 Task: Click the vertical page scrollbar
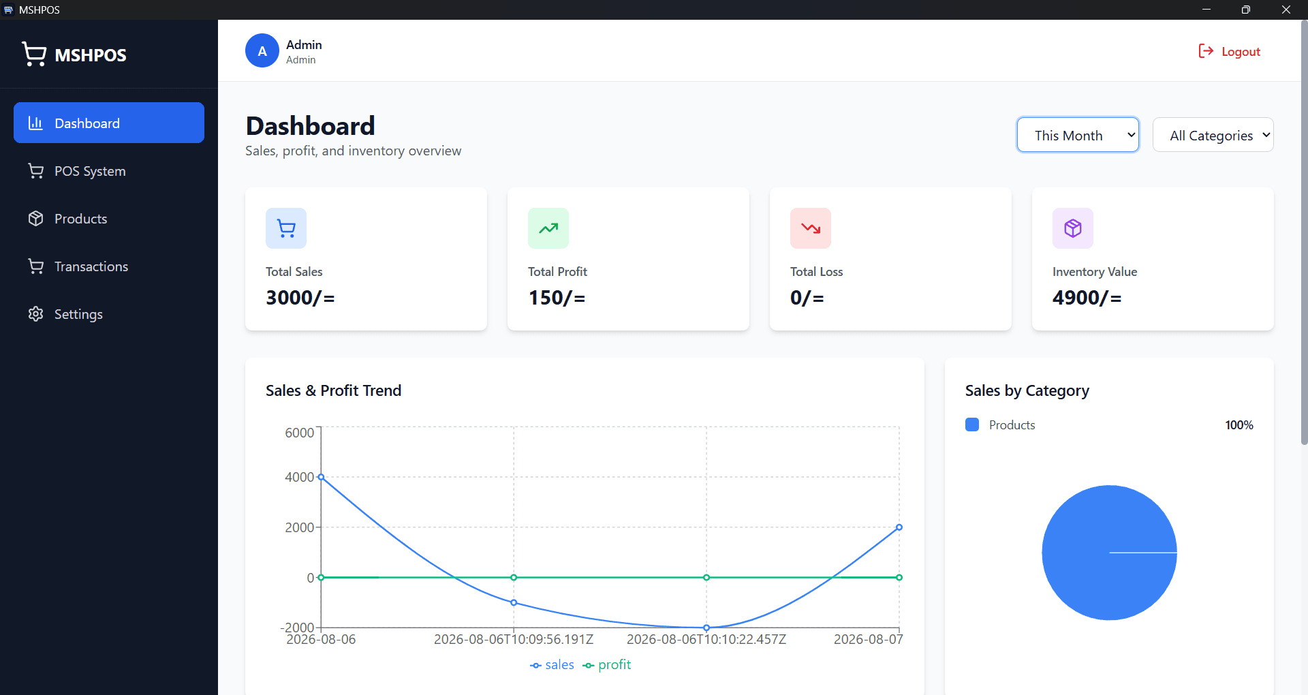(x=1304, y=233)
